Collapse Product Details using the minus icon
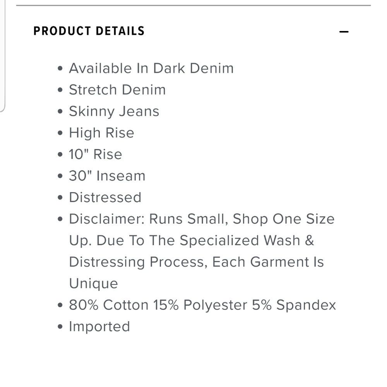Image resolution: width=387 pixels, height=387 pixels. click(344, 32)
